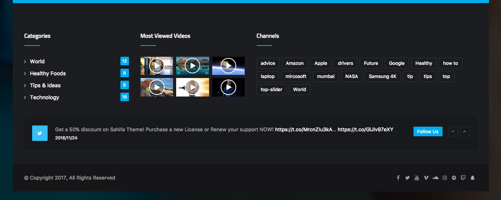Click the Snapchat ghost icon
This screenshot has height=200, width=501.
pyautogui.click(x=472, y=178)
